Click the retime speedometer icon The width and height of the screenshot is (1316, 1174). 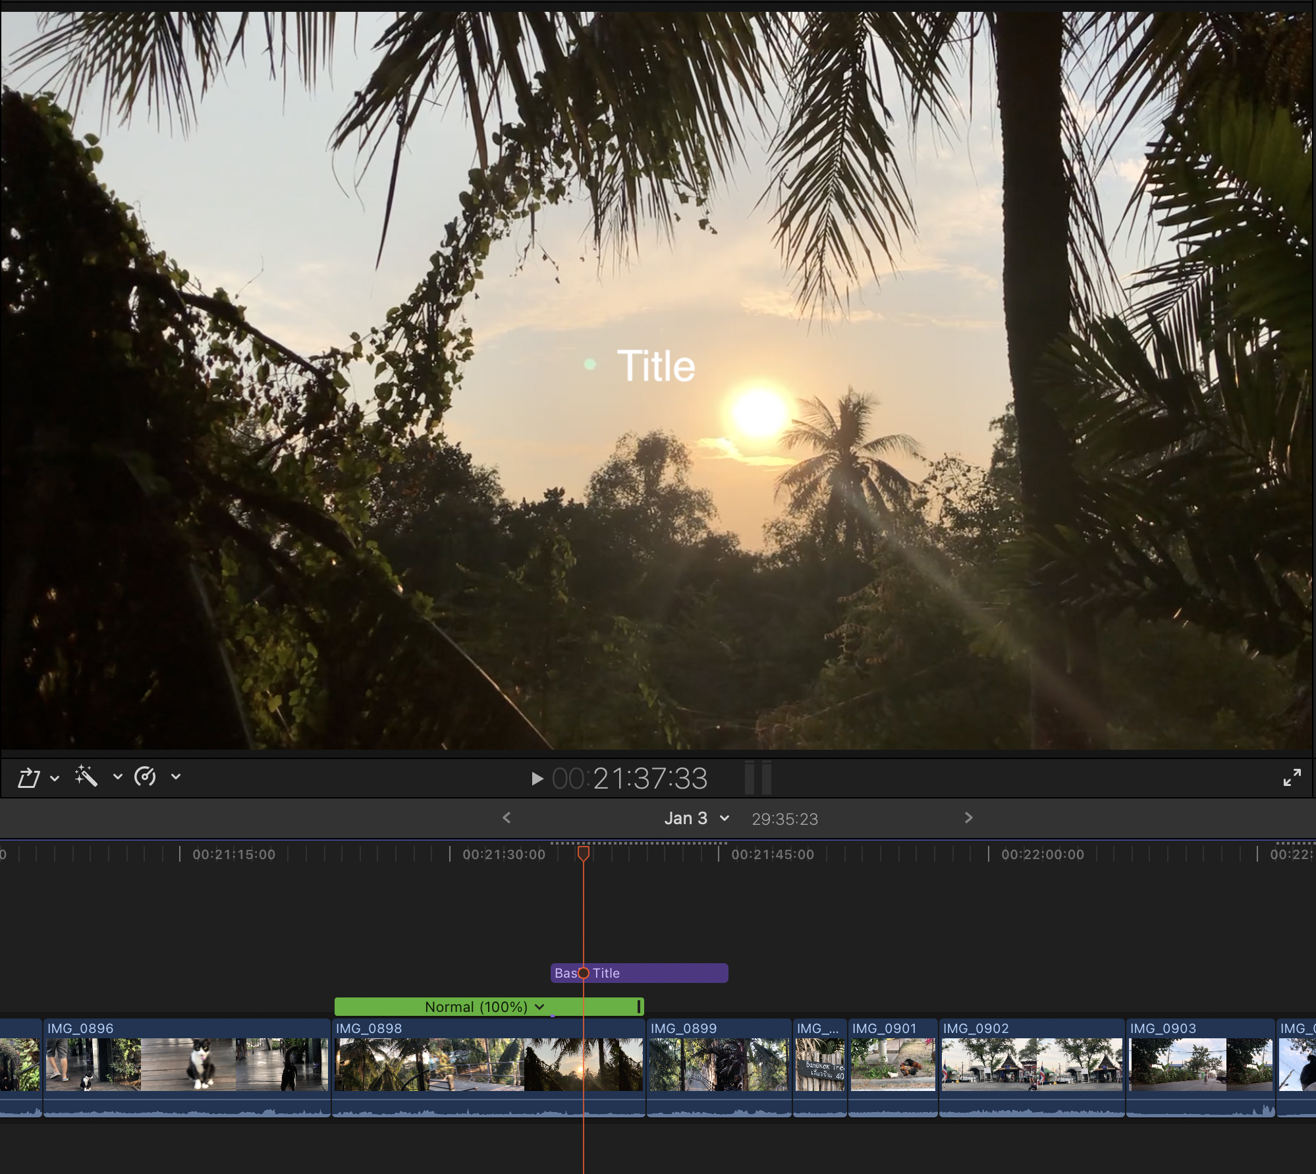click(145, 777)
